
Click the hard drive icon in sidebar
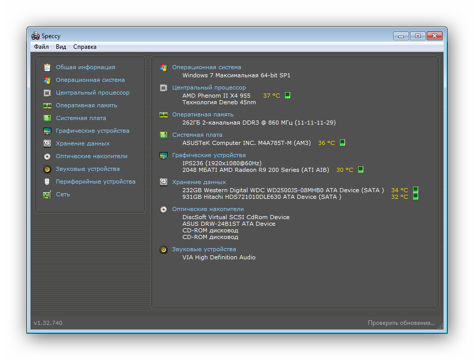pyautogui.click(x=47, y=143)
